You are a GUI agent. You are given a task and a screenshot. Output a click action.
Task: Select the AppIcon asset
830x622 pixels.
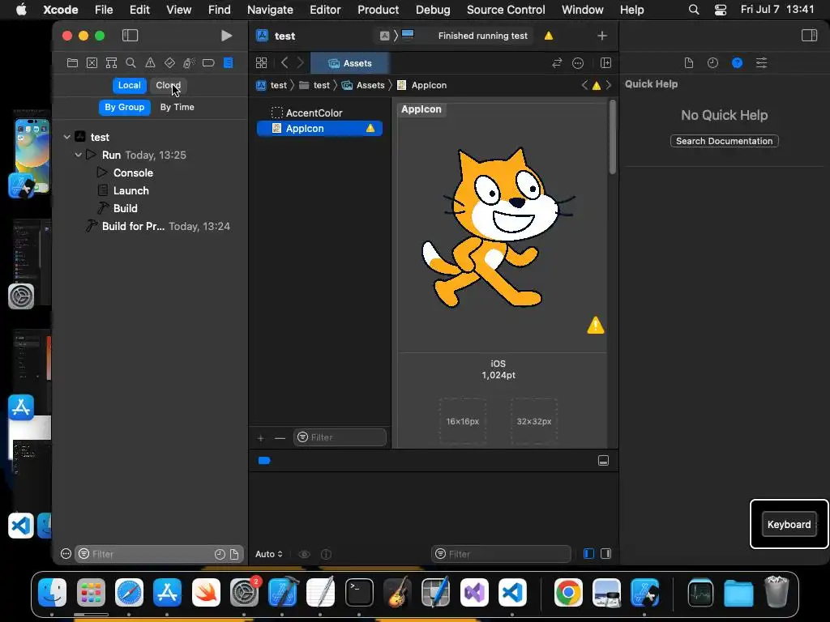[319, 129]
